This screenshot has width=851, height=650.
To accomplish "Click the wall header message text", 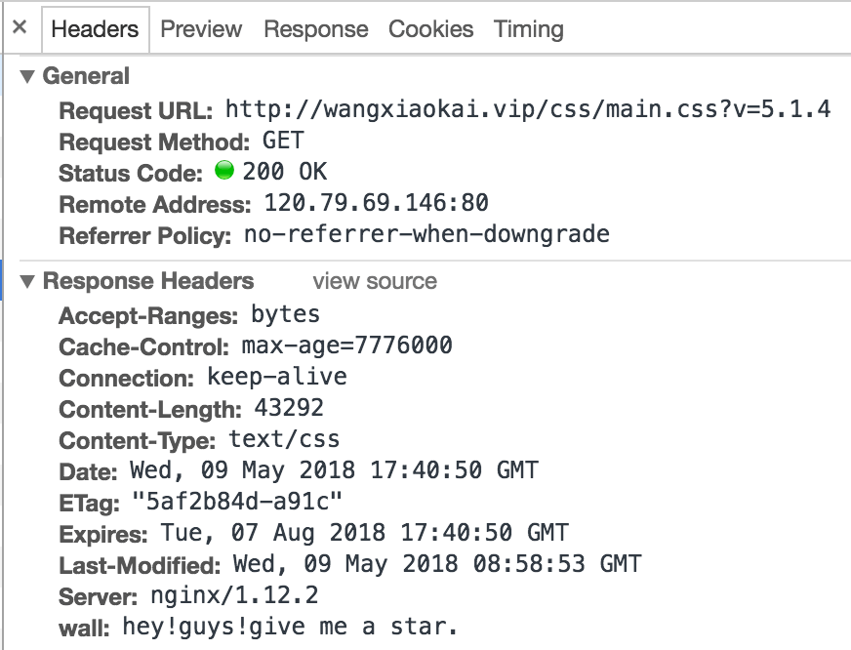I will [290, 627].
